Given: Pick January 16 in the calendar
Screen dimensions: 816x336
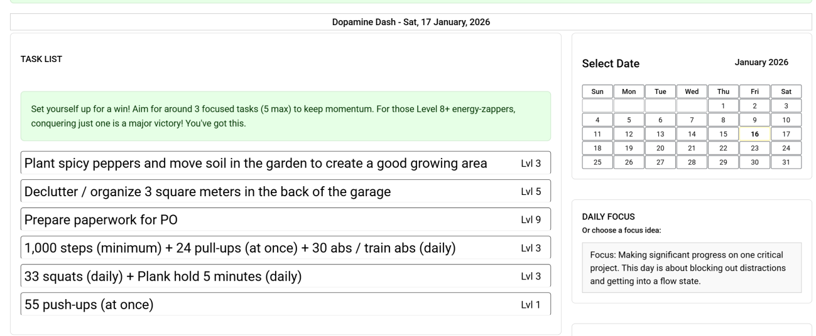Looking at the screenshot, I should [x=754, y=134].
